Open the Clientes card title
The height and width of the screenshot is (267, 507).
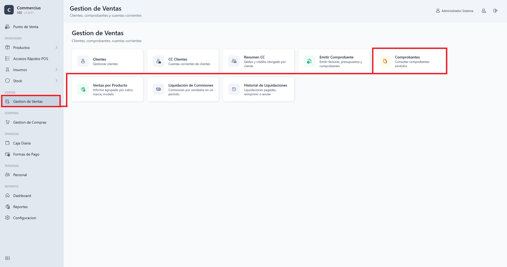(x=99, y=59)
